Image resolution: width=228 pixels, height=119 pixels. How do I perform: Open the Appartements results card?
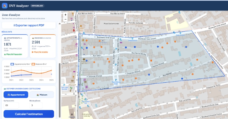pos(15,46)
